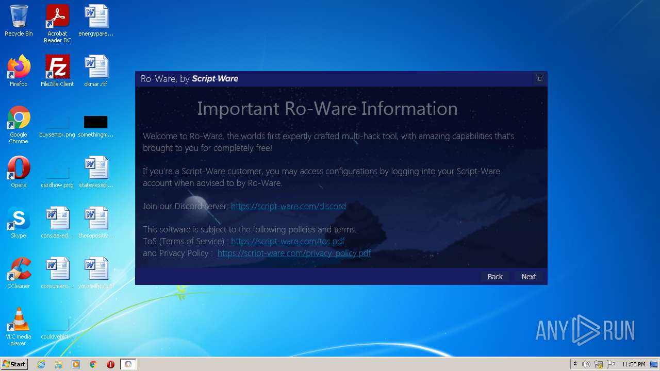
Task: Open Action Center flag tray icon
Action: (x=611, y=364)
